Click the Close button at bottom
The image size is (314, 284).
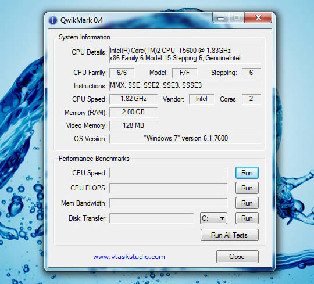point(237,257)
